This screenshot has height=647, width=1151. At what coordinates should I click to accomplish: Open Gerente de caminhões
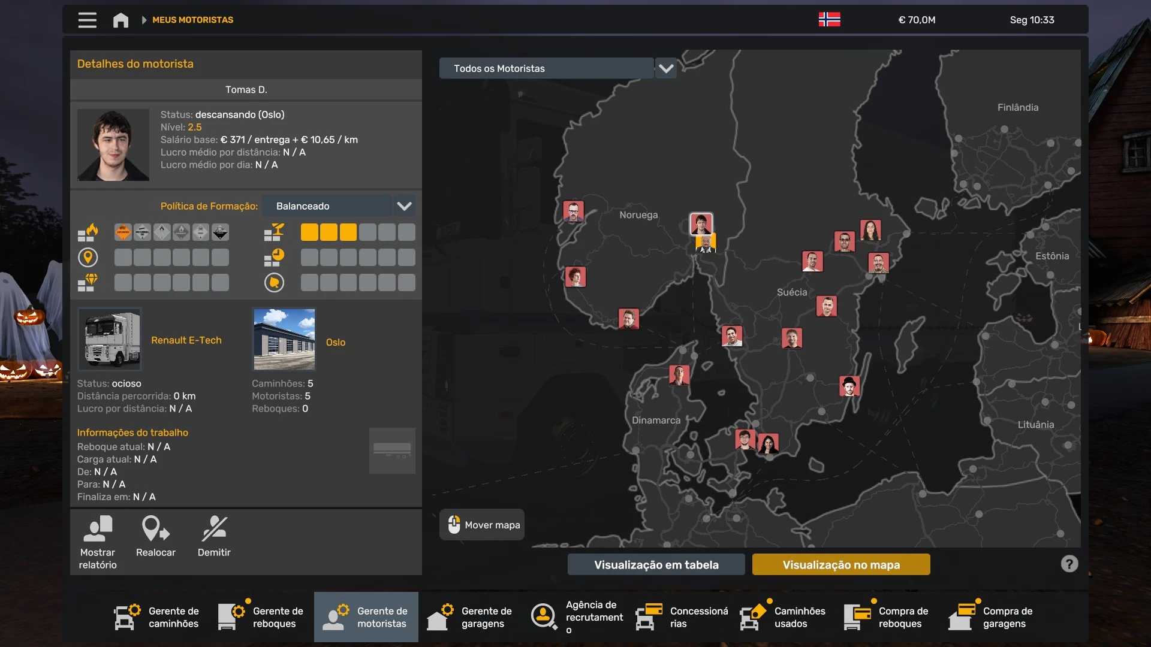[x=157, y=617]
